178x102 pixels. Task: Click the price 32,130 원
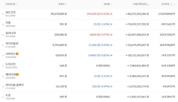[x=61, y=87]
